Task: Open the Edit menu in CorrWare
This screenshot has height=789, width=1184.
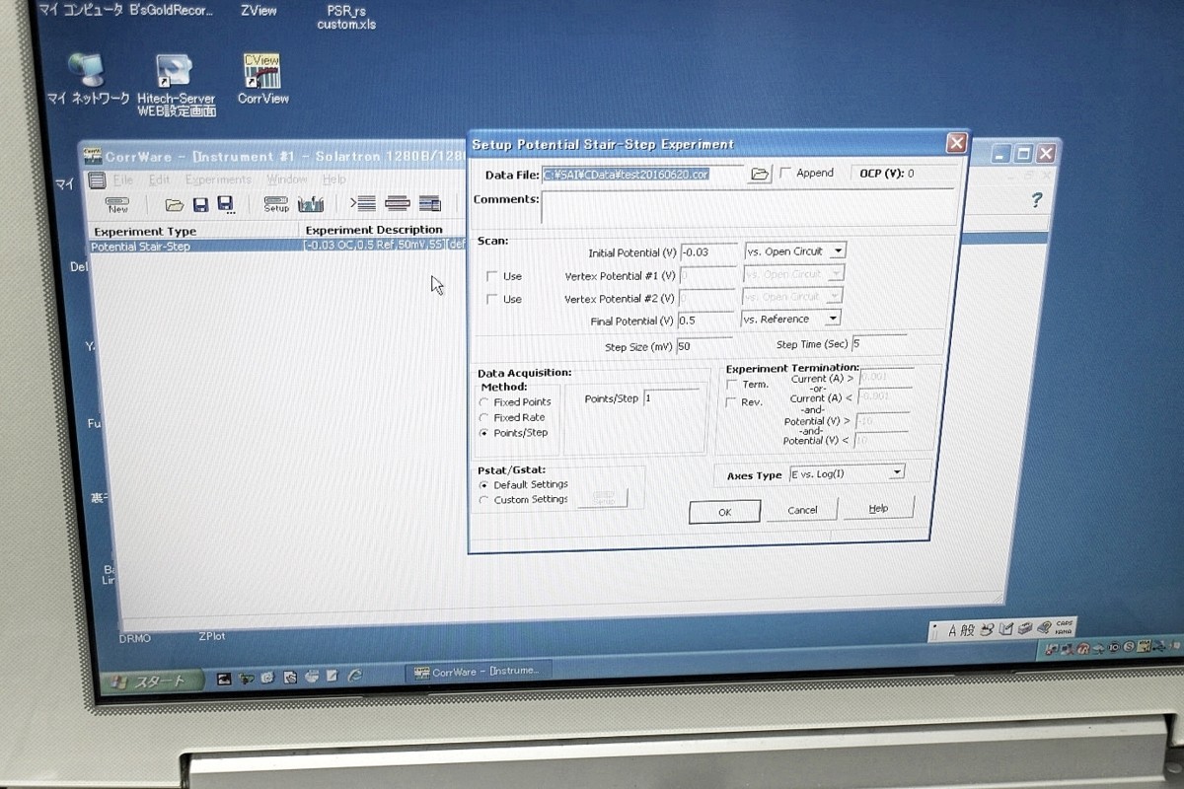Action: (159, 180)
